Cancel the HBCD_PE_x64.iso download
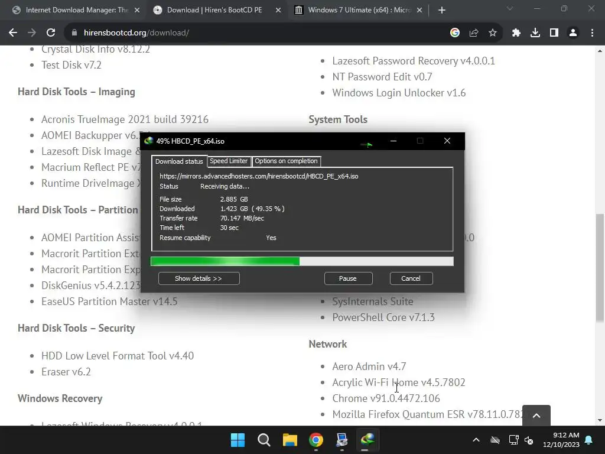 point(411,278)
